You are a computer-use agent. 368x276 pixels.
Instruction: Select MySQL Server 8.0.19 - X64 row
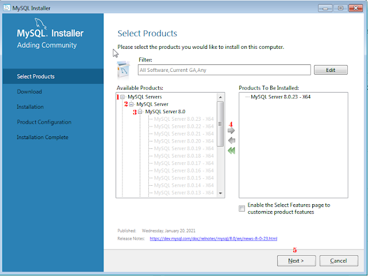coord(184,148)
